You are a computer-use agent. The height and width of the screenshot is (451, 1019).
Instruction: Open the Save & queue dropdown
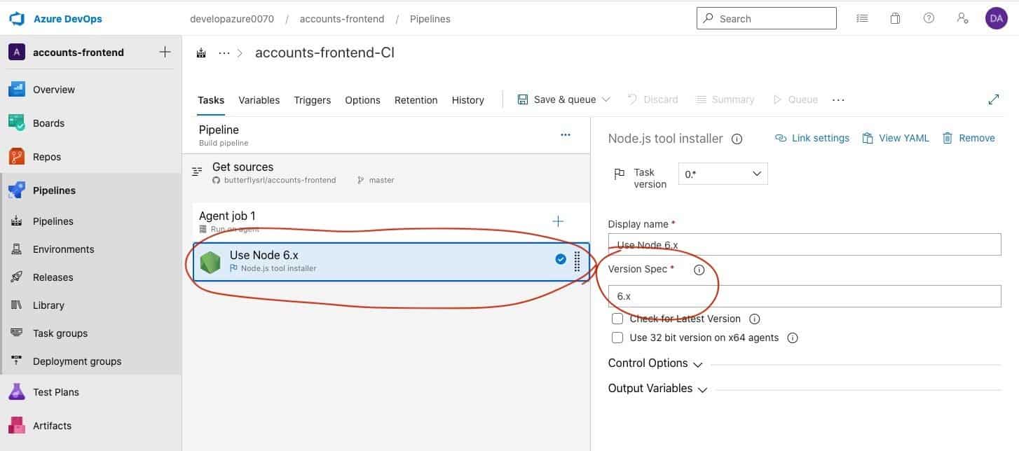(x=606, y=99)
